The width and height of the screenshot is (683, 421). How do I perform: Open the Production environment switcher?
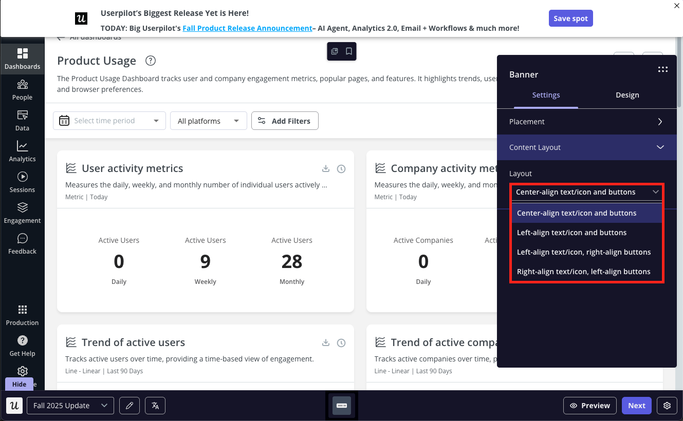coord(22,315)
